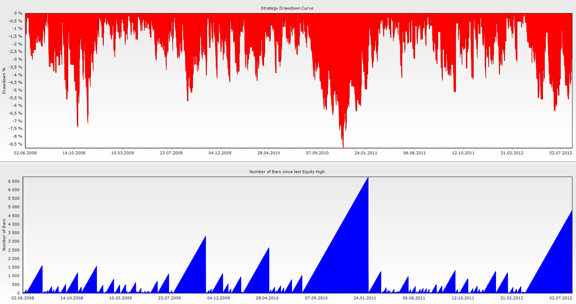The height and width of the screenshot is (304, 576).
Task: Click the Strategy Drawdown Curve chart title
Action: click(287, 8)
